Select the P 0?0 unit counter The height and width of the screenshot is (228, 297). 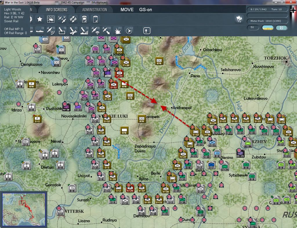click(x=32, y=84)
